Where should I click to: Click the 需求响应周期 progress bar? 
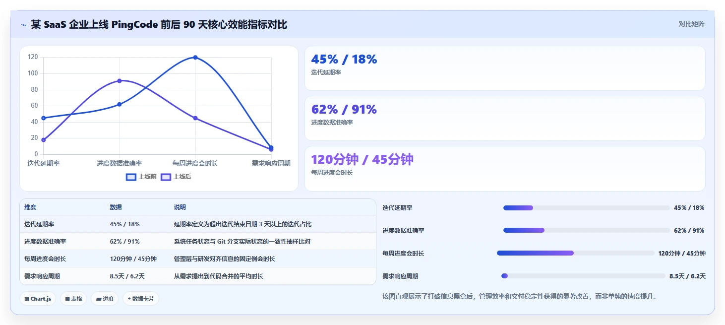(583, 276)
